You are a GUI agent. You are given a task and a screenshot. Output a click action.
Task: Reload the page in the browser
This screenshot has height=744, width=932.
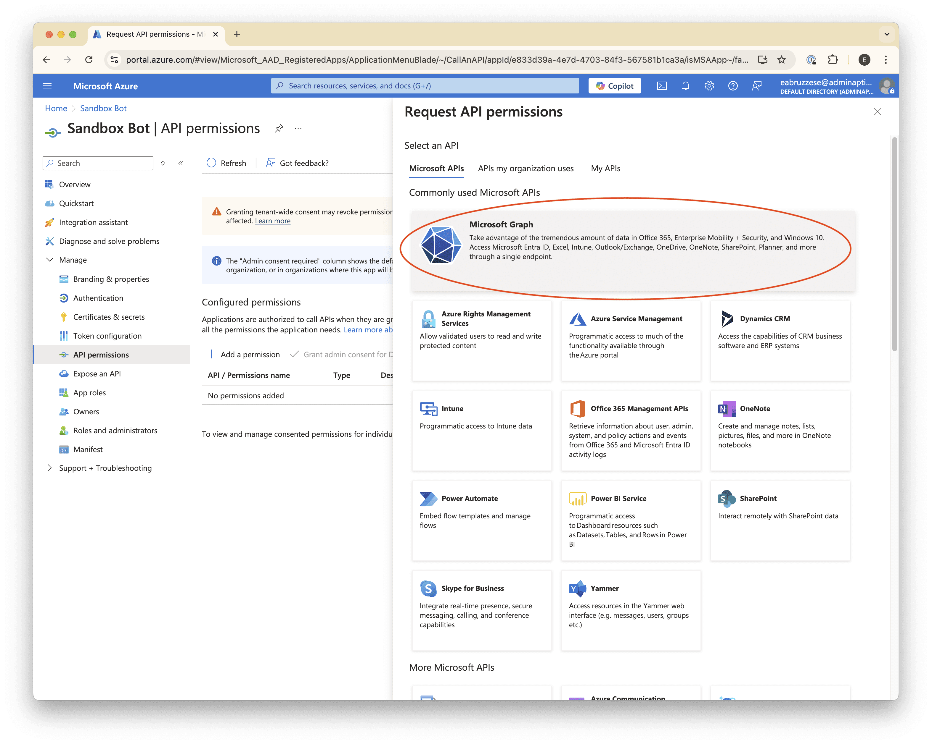click(x=89, y=60)
